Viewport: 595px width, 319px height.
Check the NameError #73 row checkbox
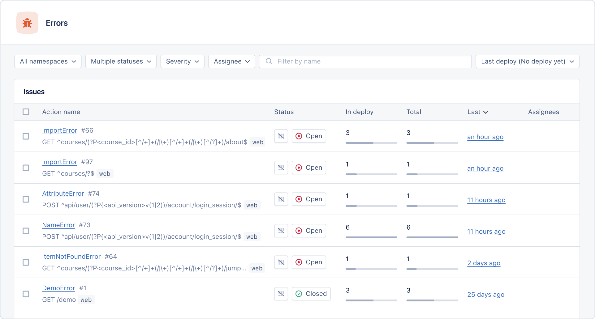point(26,231)
